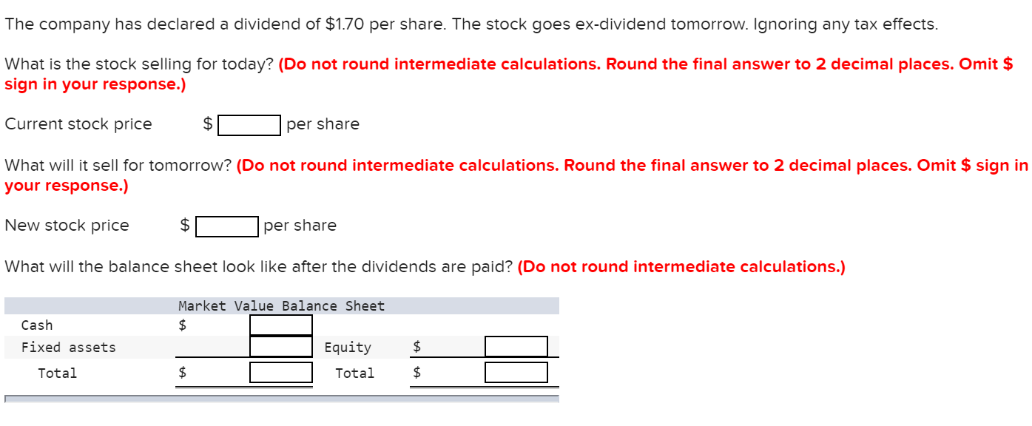This screenshot has height=426, width=1032.
Task: Click the Market Value Balance Sheet header
Action: click(x=280, y=305)
